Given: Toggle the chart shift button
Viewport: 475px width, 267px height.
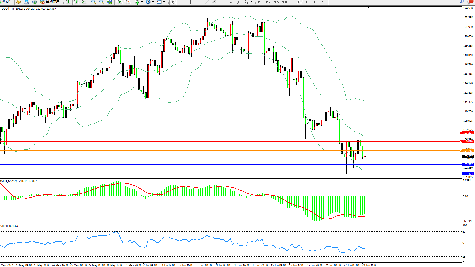Looking at the screenshot, I should click(127, 2).
